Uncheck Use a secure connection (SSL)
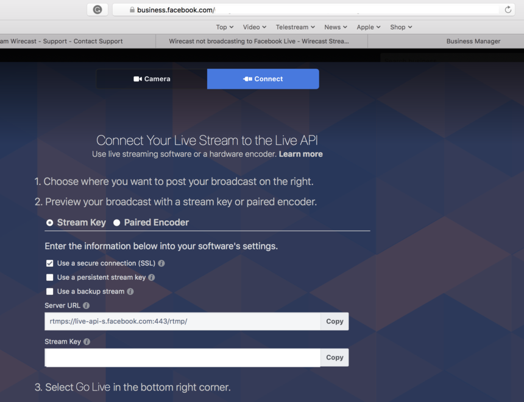This screenshot has height=402, width=524. click(x=50, y=263)
